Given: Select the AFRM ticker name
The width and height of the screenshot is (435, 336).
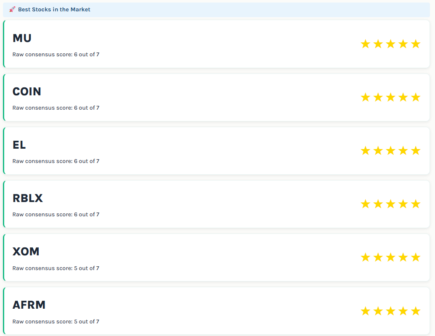Looking at the screenshot, I should pyautogui.click(x=29, y=305).
